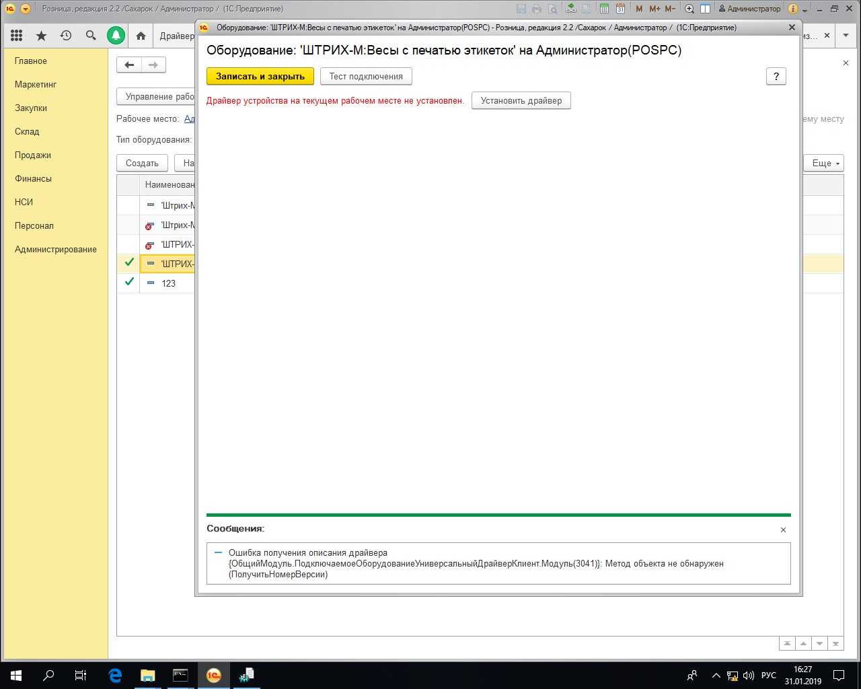Open the Windows Start menu
861x689 pixels.
(16, 676)
